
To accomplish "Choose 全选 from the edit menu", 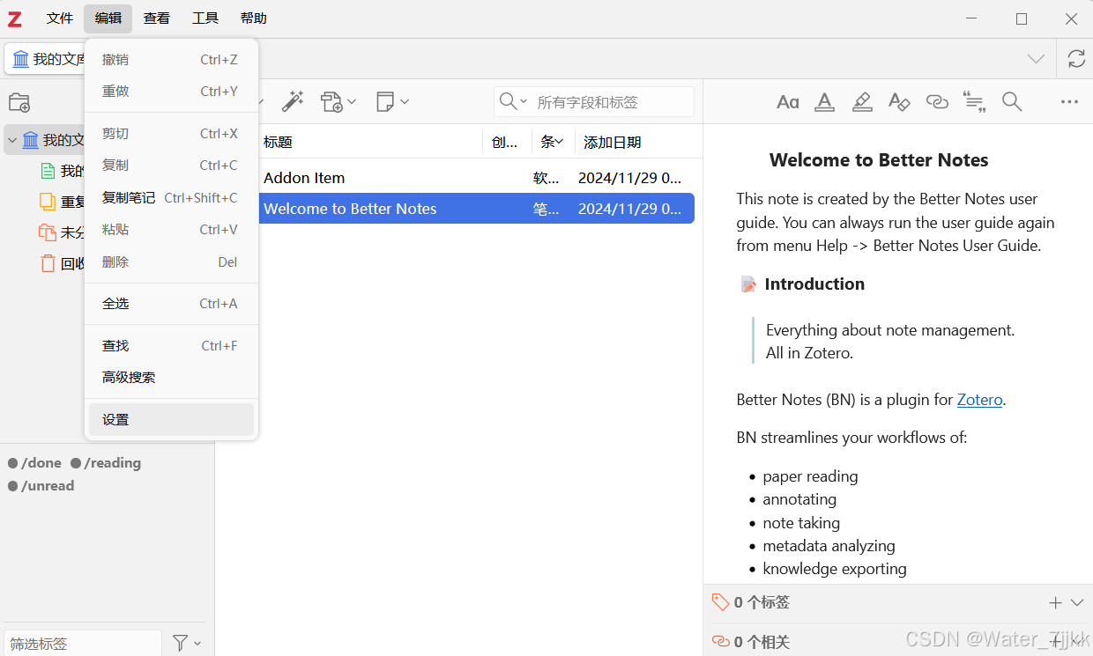I will (x=171, y=303).
